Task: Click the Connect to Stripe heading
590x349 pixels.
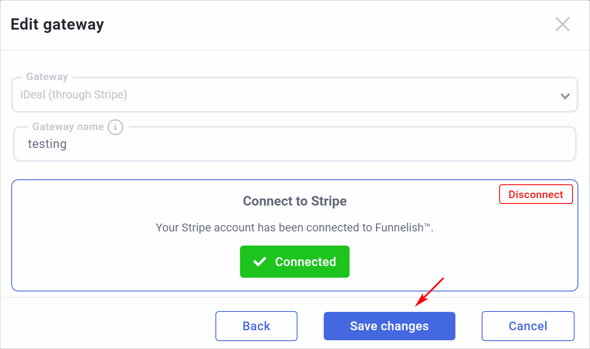Action: (x=295, y=201)
